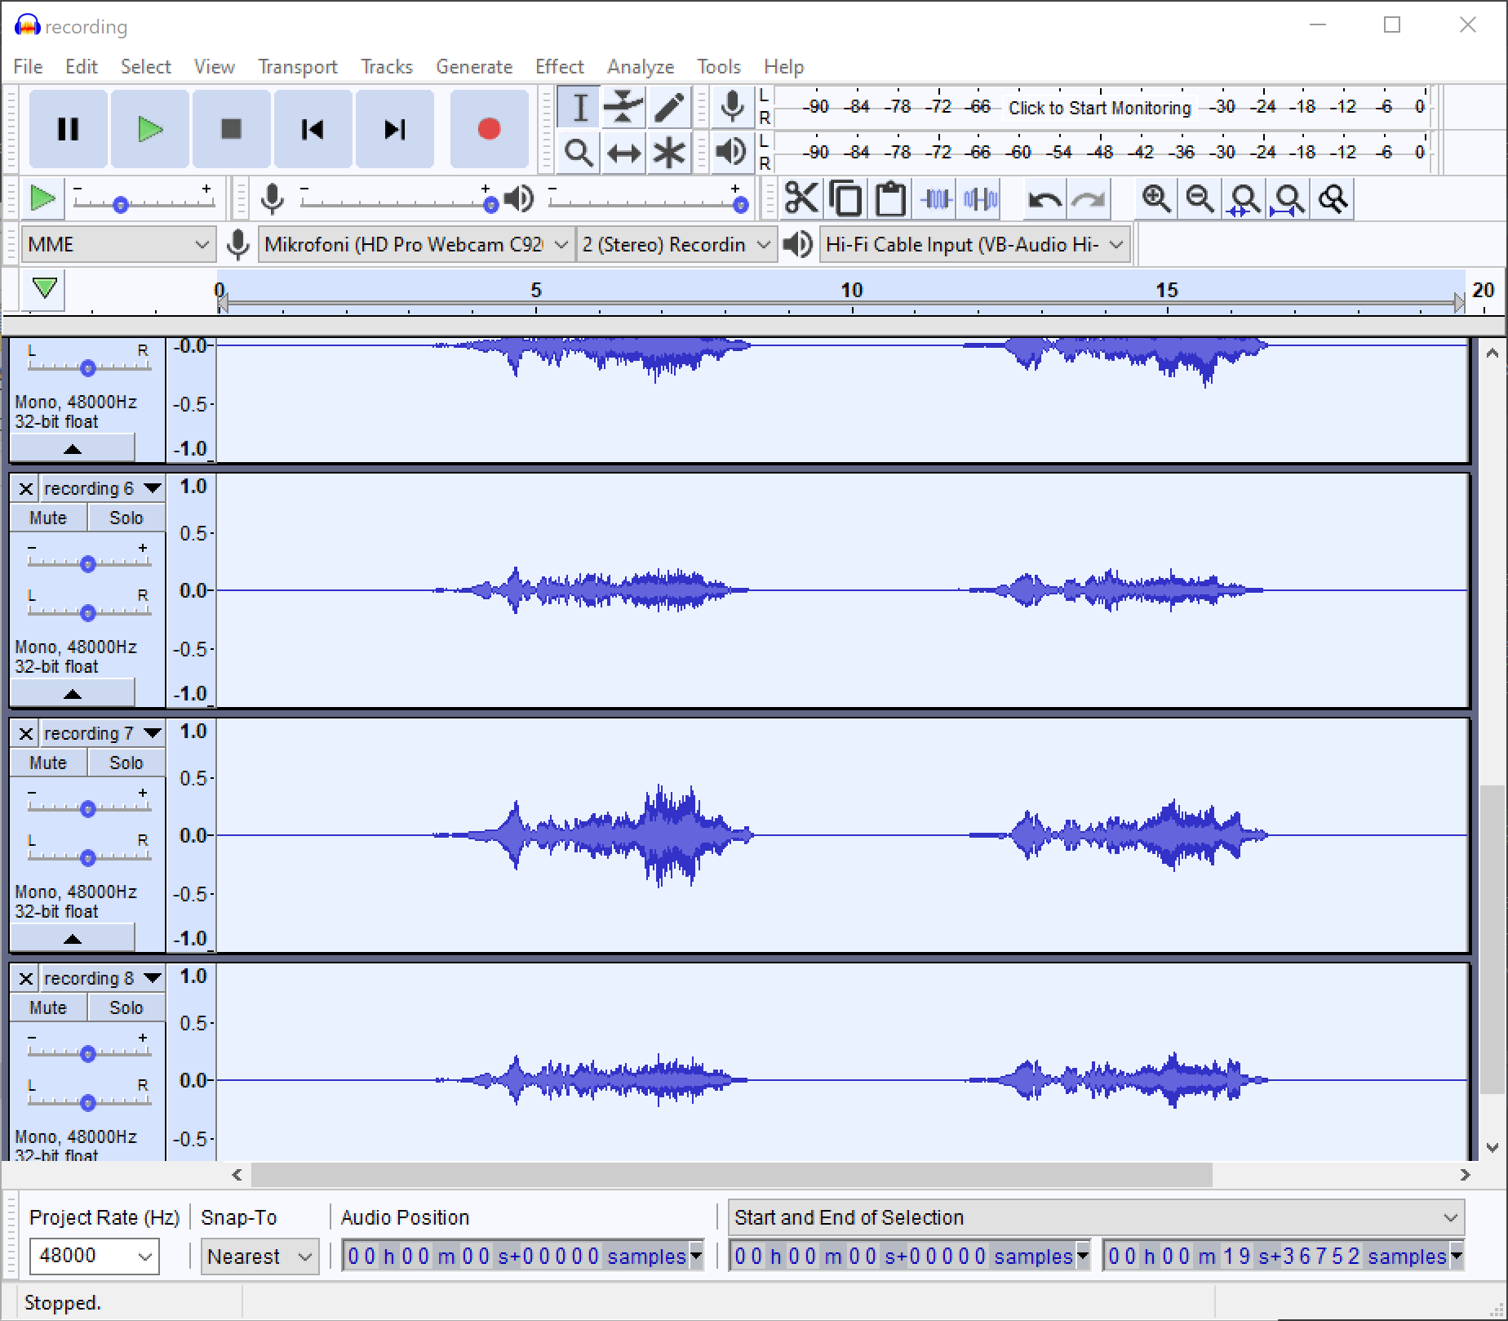
Task: Fit selection to window width
Action: pyautogui.click(x=1244, y=198)
